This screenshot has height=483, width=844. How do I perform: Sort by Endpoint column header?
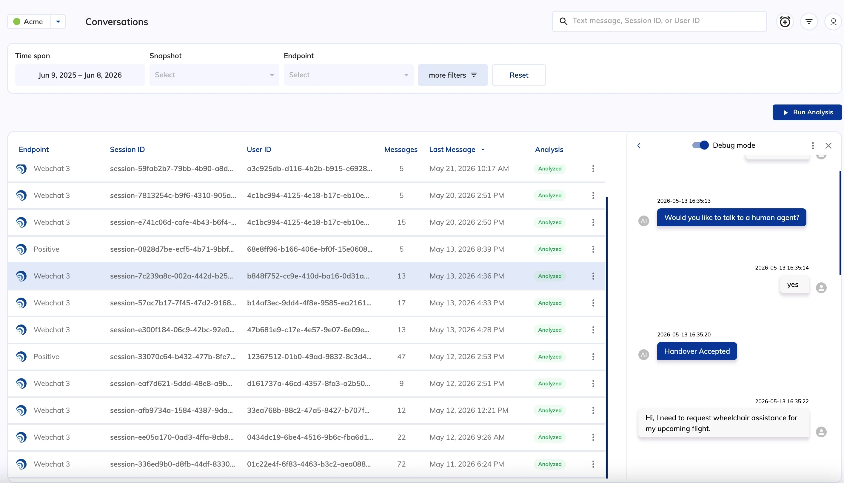(x=34, y=150)
